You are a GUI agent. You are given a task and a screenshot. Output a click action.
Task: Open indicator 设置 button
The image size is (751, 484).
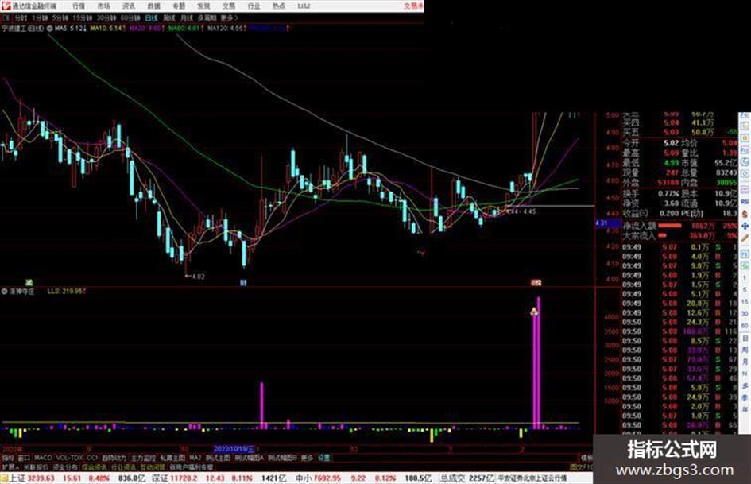324,458
